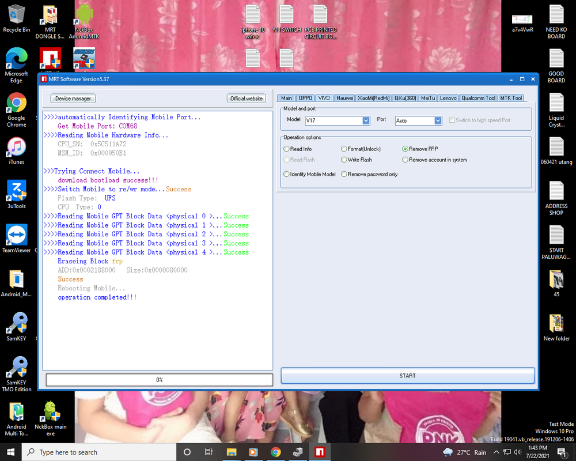The image size is (576, 461).
Task: Open TeamViewer desktop shortcut
Action: [x=16, y=238]
